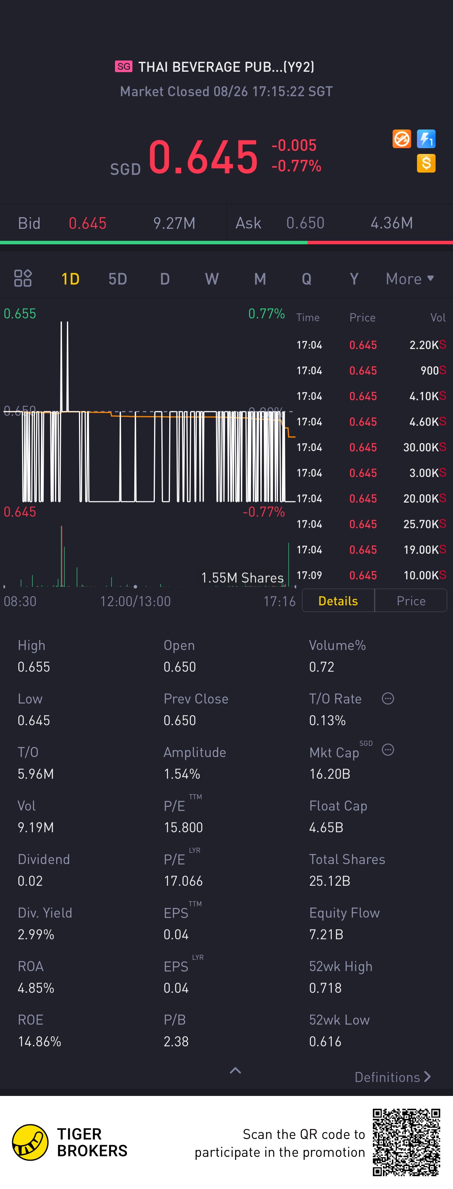Open the chart layout grid icon

(23, 278)
